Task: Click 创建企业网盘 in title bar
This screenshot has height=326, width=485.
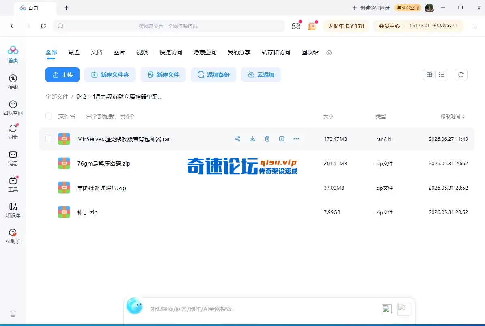Action: [x=371, y=8]
